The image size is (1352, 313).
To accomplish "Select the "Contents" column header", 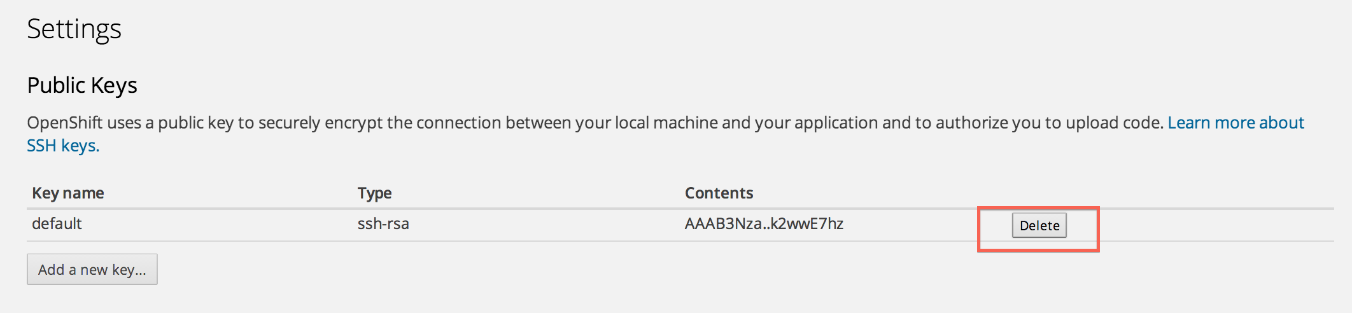I will pyautogui.click(x=719, y=193).
